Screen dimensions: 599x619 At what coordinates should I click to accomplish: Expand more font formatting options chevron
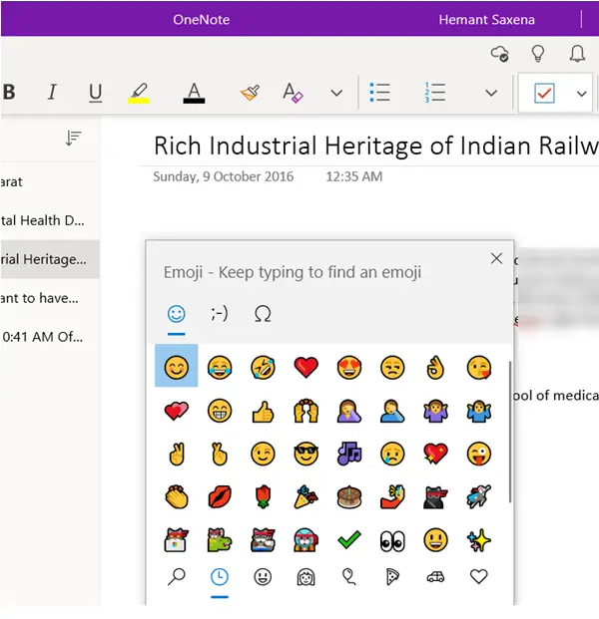click(336, 93)
